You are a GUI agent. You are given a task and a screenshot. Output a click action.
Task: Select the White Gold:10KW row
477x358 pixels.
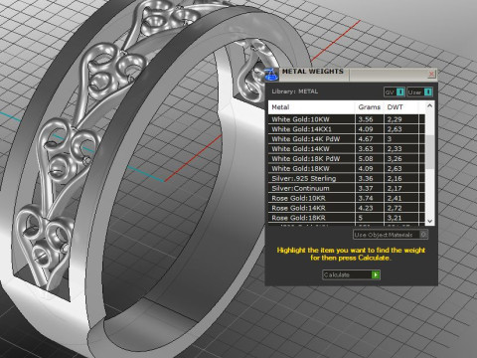tap(347, 119)
